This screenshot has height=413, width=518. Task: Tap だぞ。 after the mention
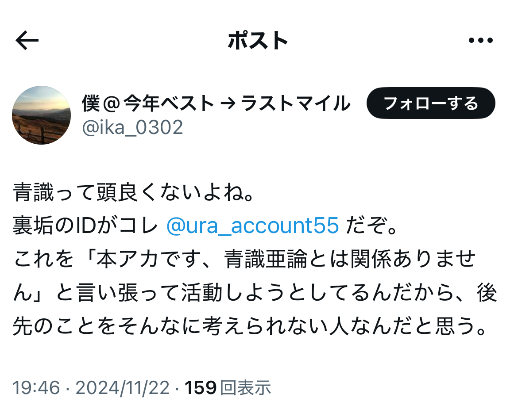point(371,226)
